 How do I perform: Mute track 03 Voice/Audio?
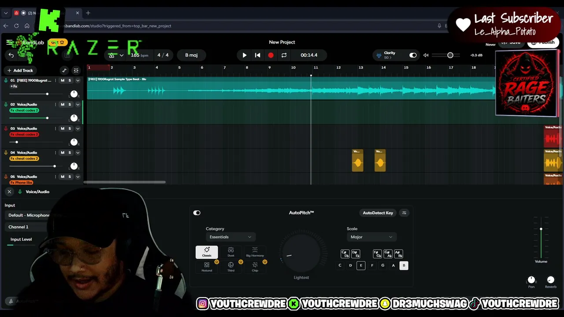(63, 129)
